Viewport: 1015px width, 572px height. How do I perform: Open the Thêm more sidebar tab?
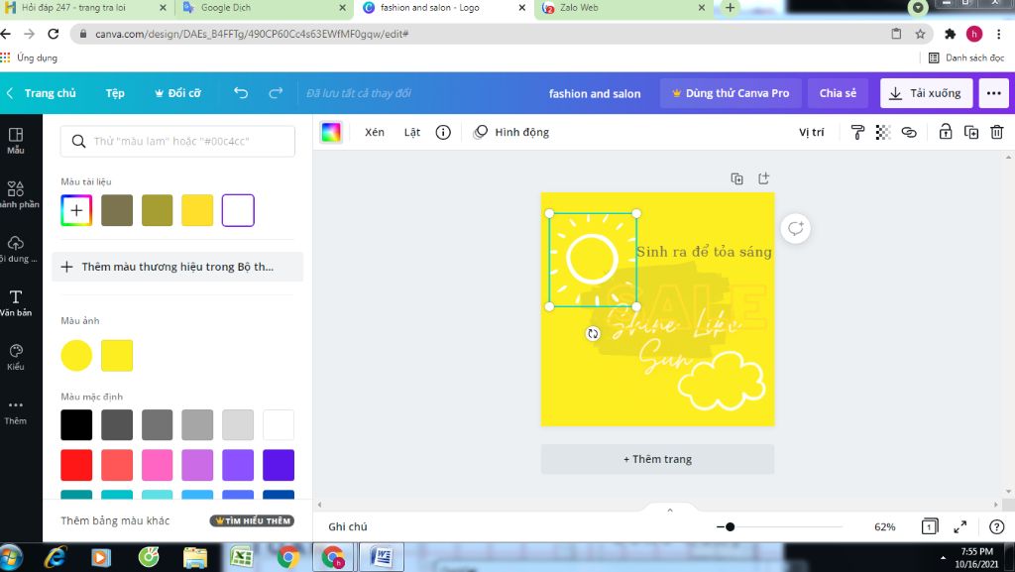pyautogui.click(x=16, y=411)
